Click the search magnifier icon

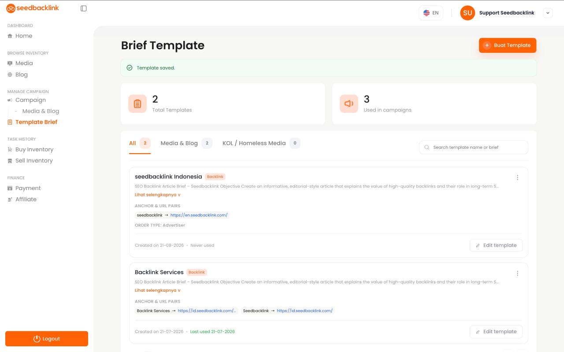[x=427, y=147]
